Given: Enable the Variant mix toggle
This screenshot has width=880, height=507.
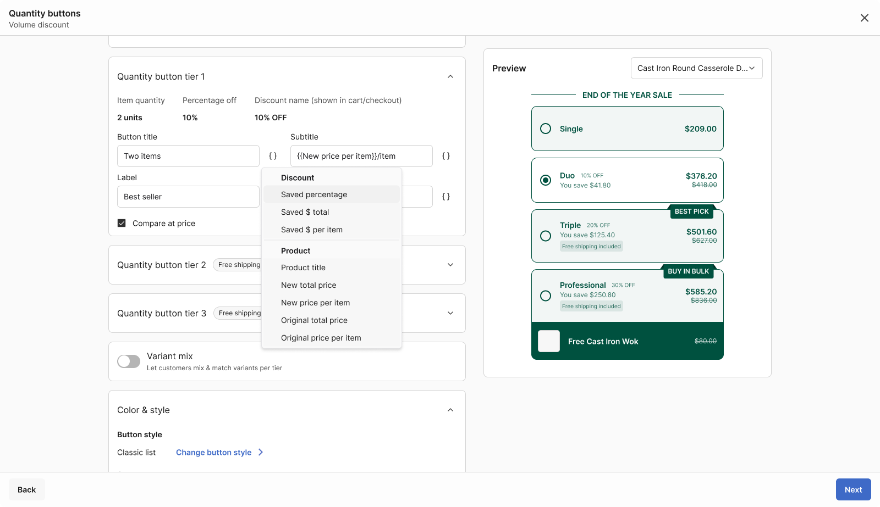Looking at the screenshot, I should tap(129, 361).
